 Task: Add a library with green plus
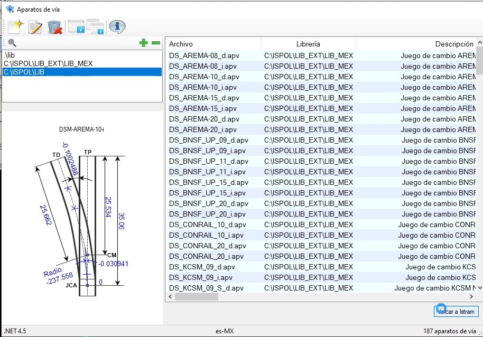[143, 43]
